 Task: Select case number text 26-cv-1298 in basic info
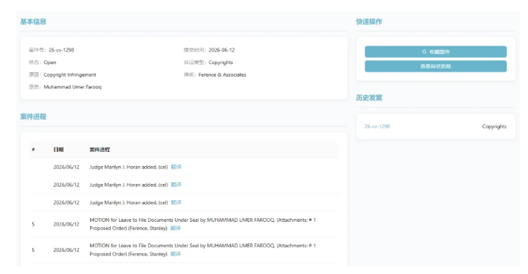coord(61,50)
